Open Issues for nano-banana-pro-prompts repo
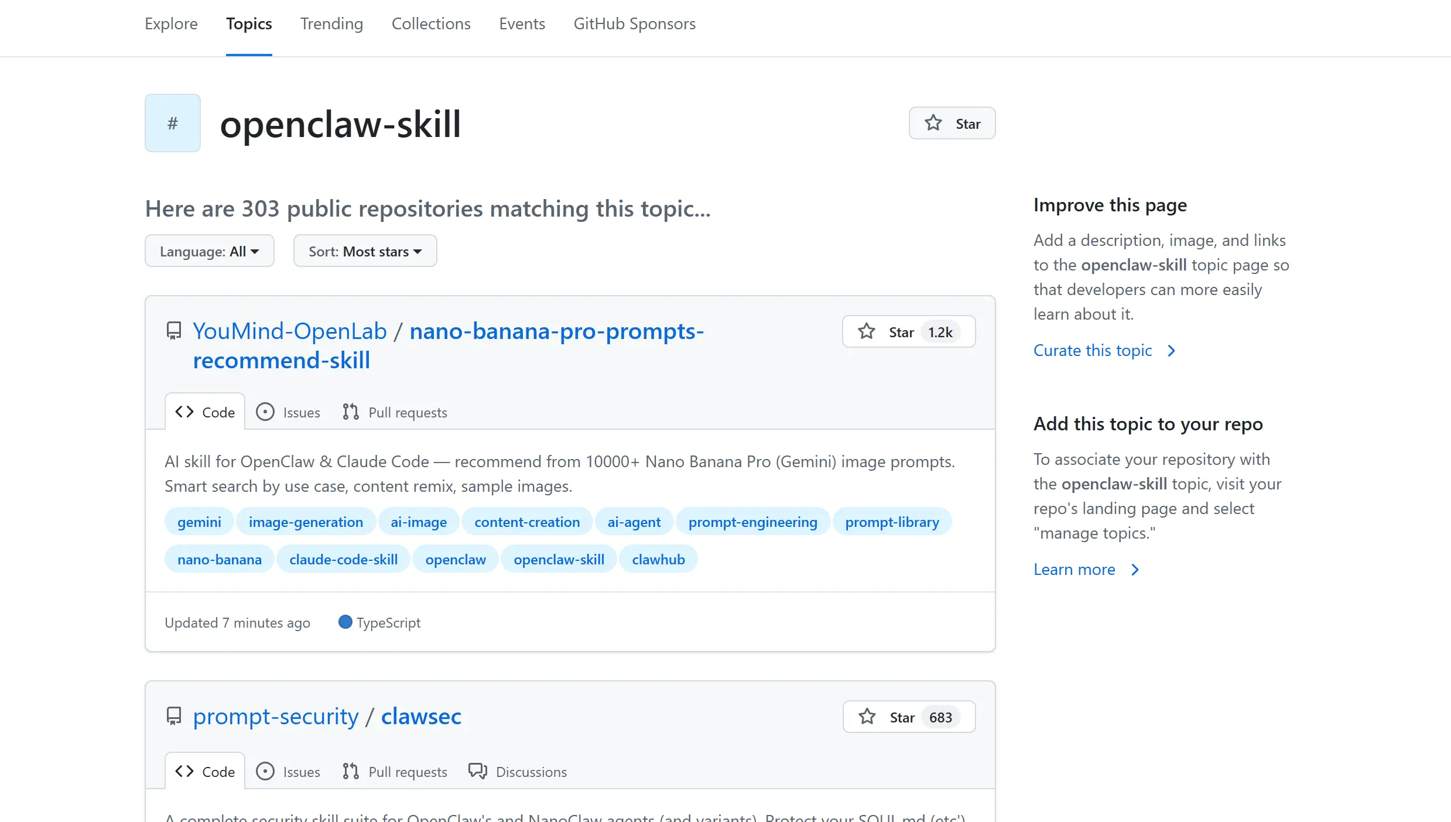 click(289, 413)
